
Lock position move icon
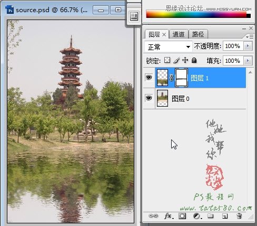(185, 60)
